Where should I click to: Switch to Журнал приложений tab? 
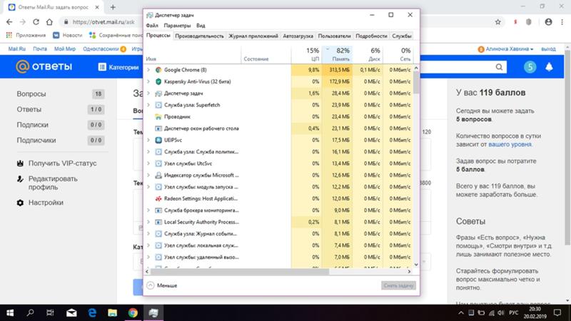(253, 36)
